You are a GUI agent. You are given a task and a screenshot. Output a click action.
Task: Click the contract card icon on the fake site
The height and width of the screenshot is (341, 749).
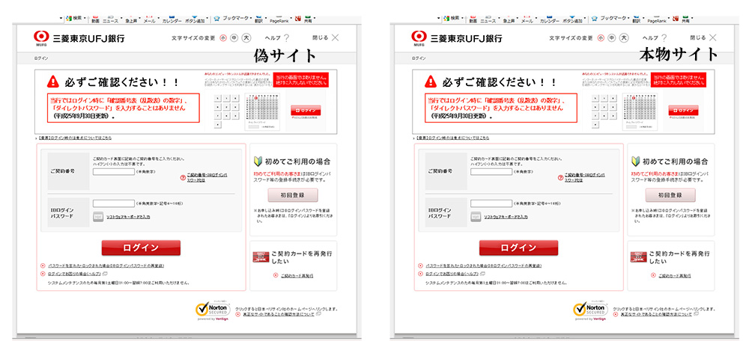click(x=260, y=256)
